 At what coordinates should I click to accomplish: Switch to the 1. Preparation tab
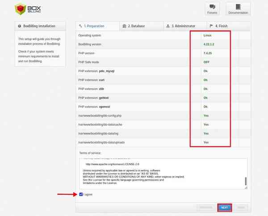point(98,26)
